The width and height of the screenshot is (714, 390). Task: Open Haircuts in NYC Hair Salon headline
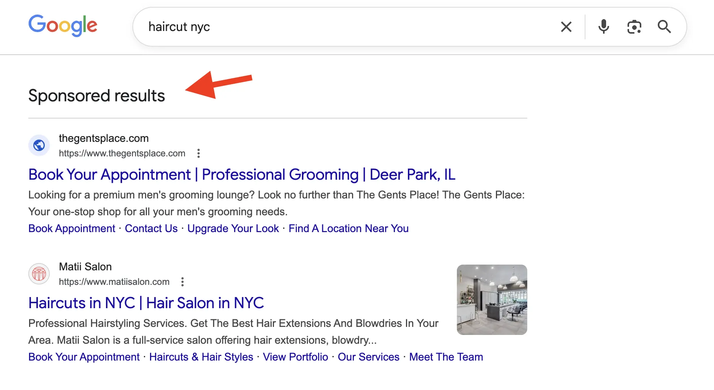(146, 303)
